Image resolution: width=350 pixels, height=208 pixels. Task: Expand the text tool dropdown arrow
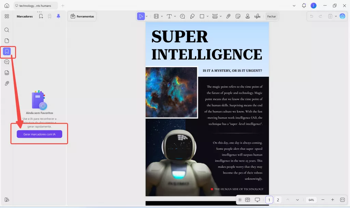click(x=175, y=16)
